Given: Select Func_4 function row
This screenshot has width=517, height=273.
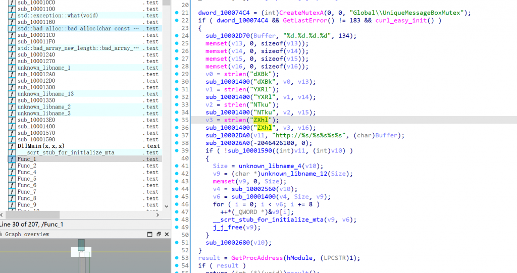Looking at the screenshot, I should 85,172.
